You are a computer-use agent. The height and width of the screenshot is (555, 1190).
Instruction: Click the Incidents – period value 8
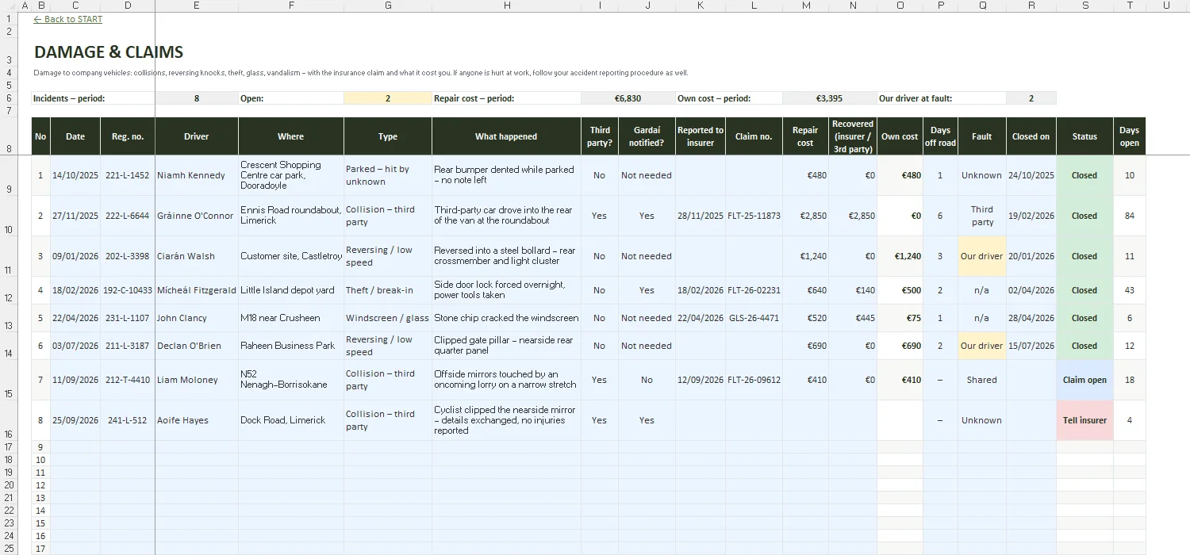(x=196, y=98)
